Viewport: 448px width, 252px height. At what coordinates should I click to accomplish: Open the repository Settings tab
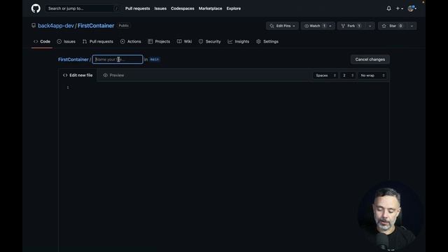pyautogui.click(x=267, y=41)
